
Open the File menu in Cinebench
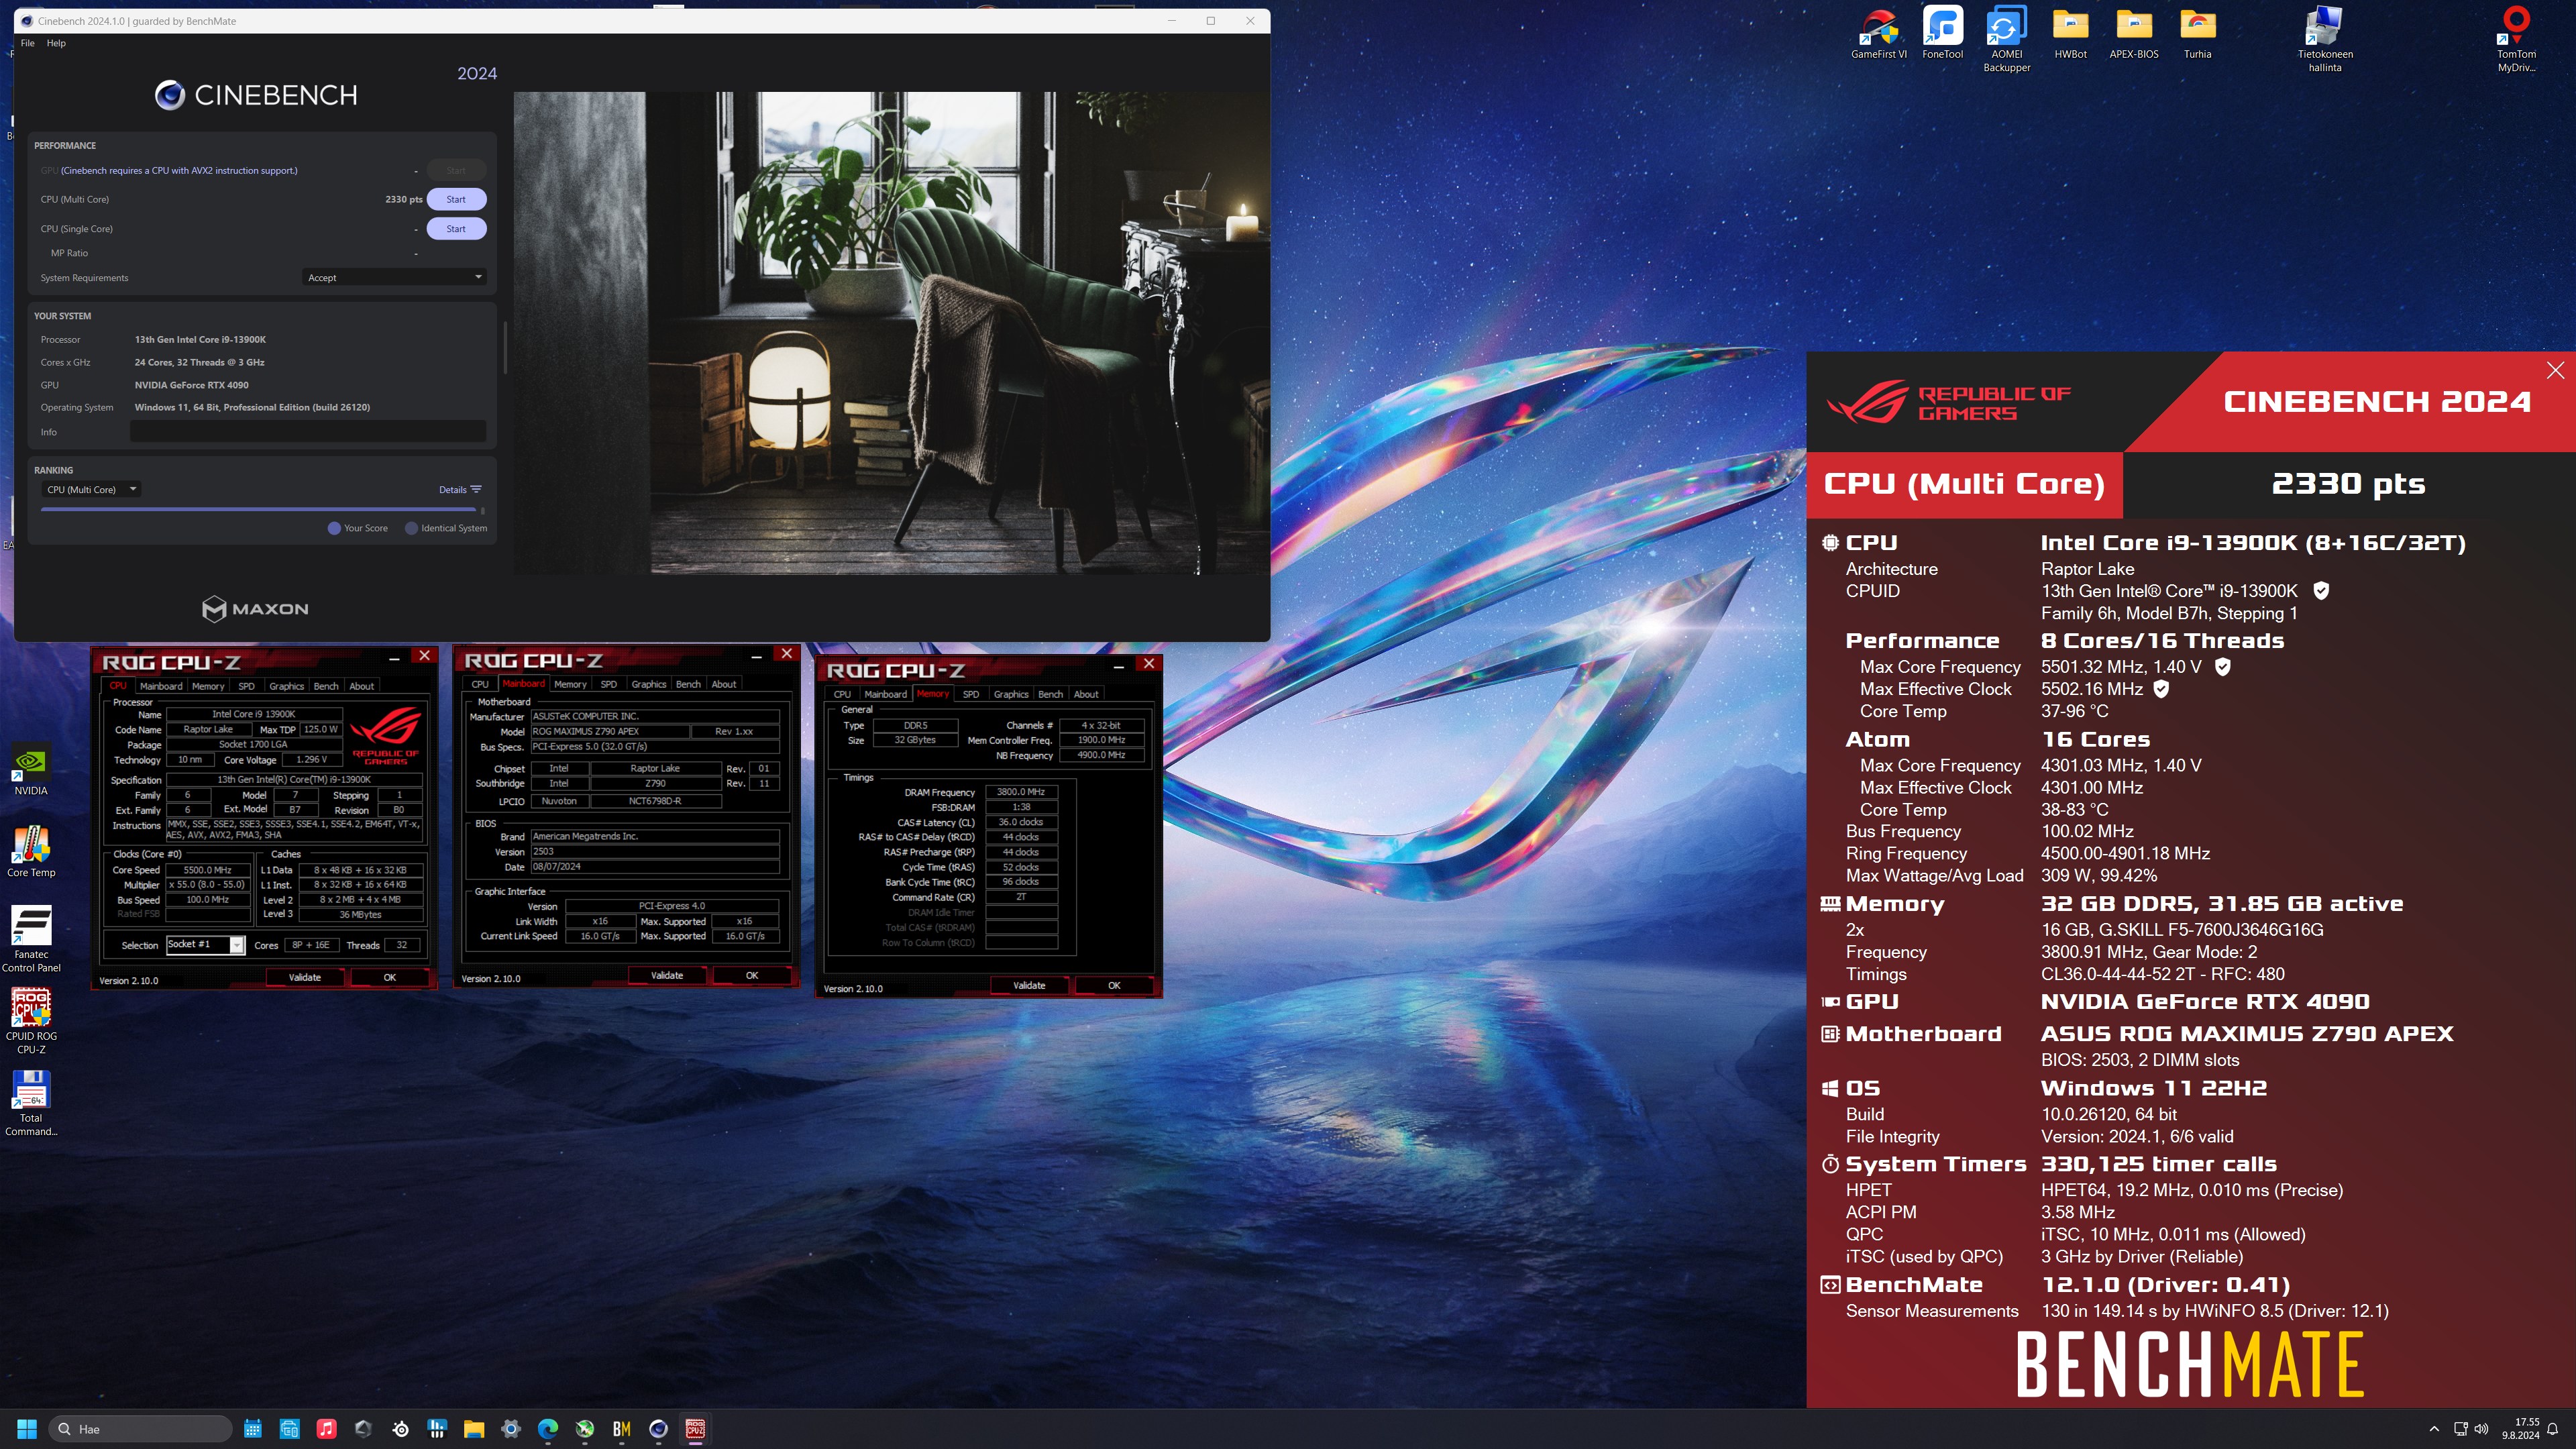click(27, 43)
